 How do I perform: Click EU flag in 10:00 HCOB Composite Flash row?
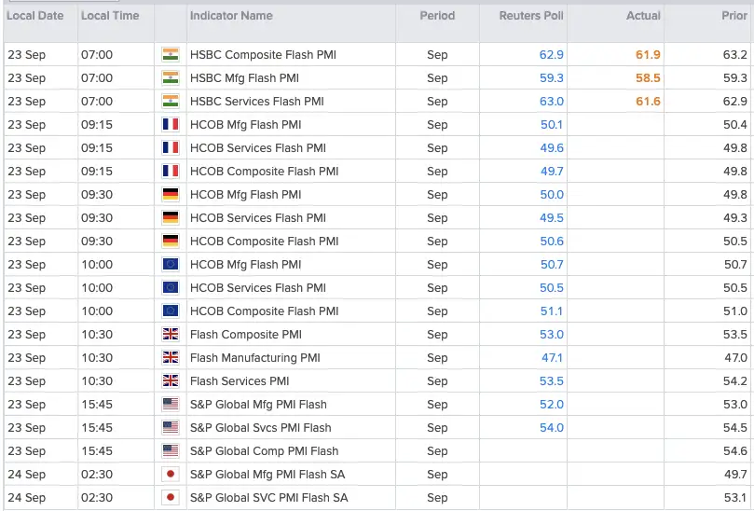171,311
